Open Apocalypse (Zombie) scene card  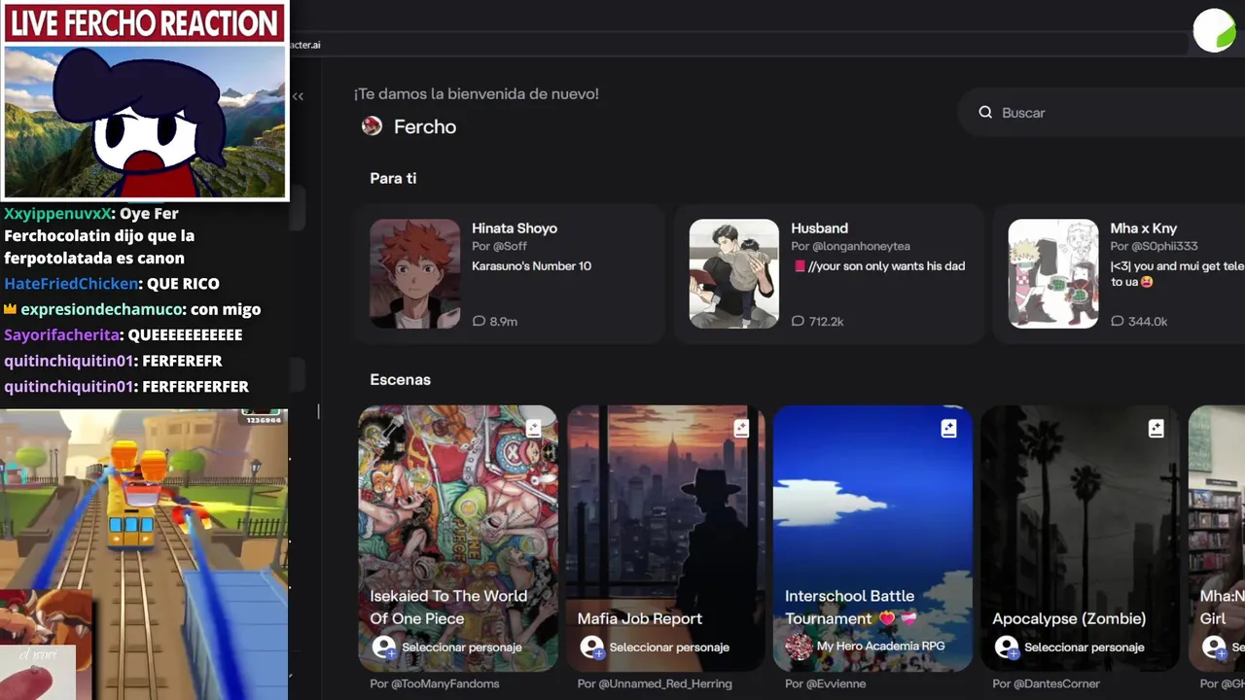click(x=1080, y=539)
